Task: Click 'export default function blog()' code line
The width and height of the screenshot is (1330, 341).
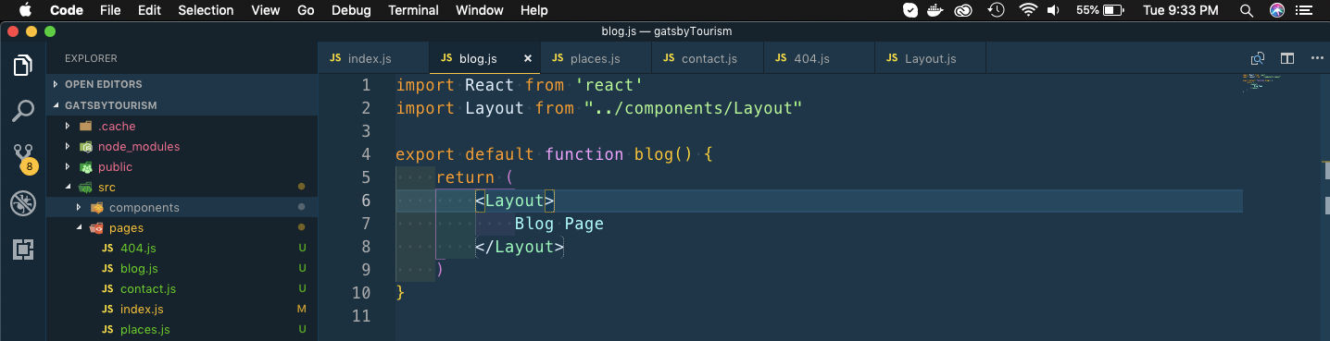Action: pyautogui.click(x=553, y=154)
